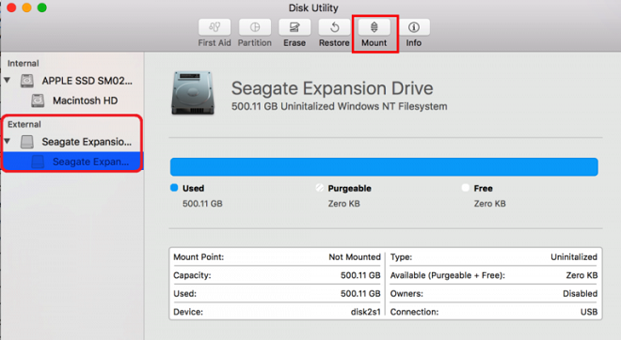Screen dimensions: 621x340
Task: Collapse the APPLE SSD disclosure triangle
Action: pyautogui.click(x=8, y=80)
